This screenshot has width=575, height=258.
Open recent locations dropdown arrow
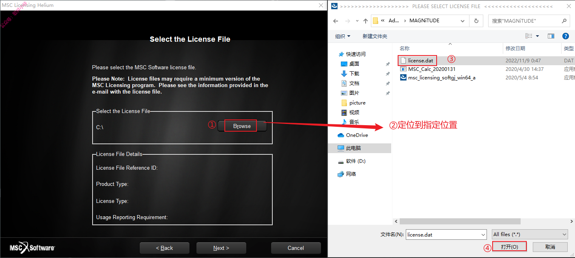coord(357,21)
